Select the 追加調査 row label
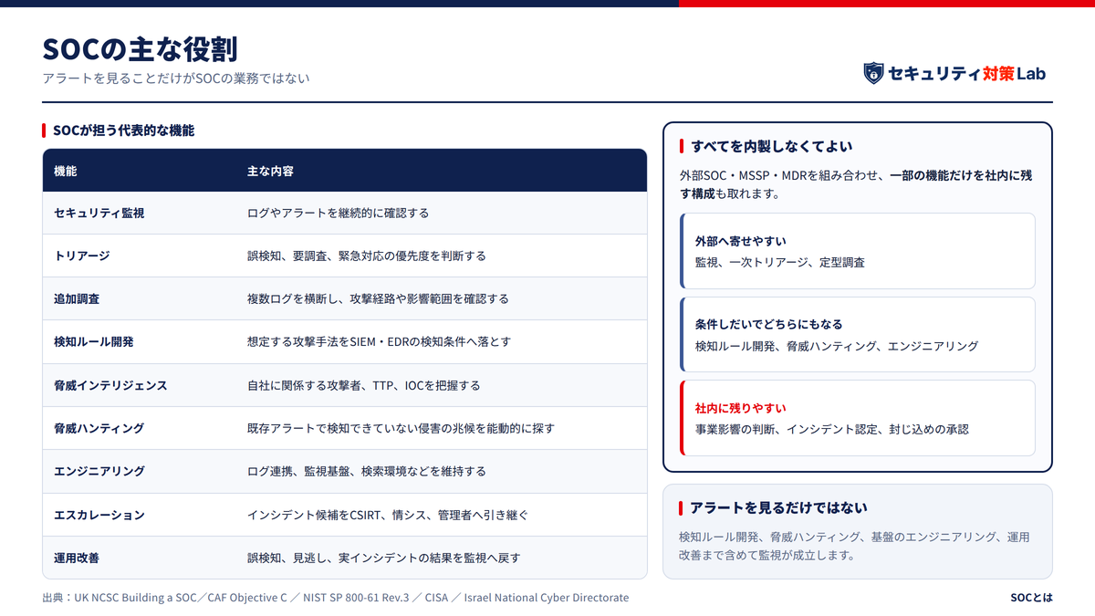This screenshot has height=616, width=1095. [x=77, y=298]
